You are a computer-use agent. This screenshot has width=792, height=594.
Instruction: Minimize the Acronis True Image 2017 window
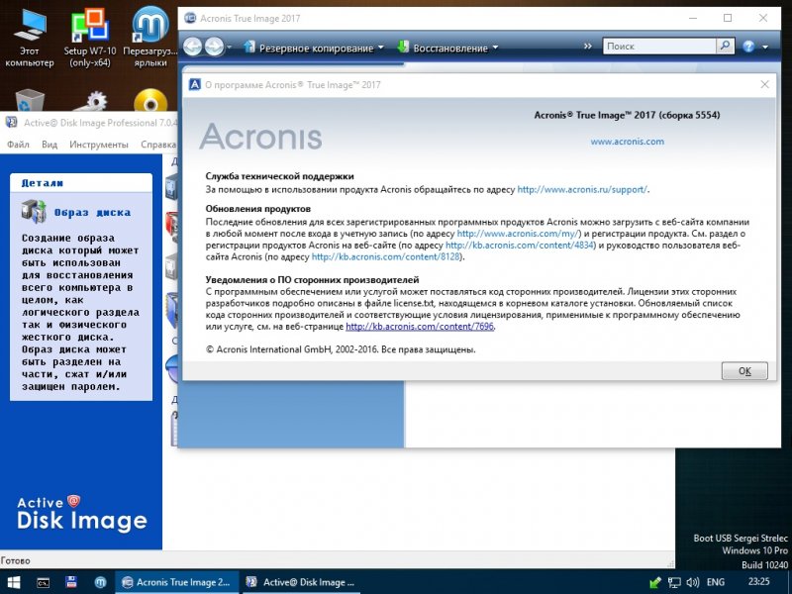[693, 18]
